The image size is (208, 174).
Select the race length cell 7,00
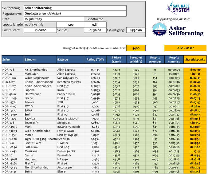[x=70, y=25]
